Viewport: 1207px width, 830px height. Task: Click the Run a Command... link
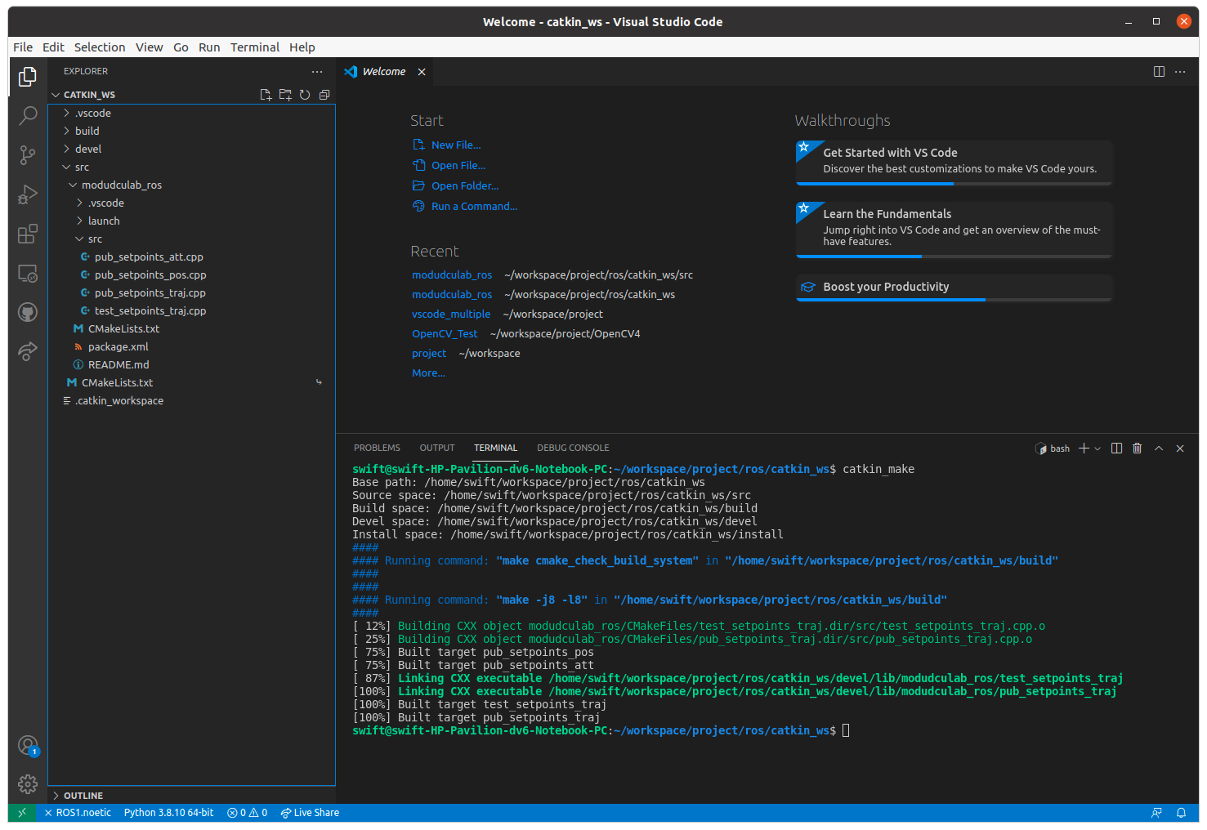click(474, 206)
